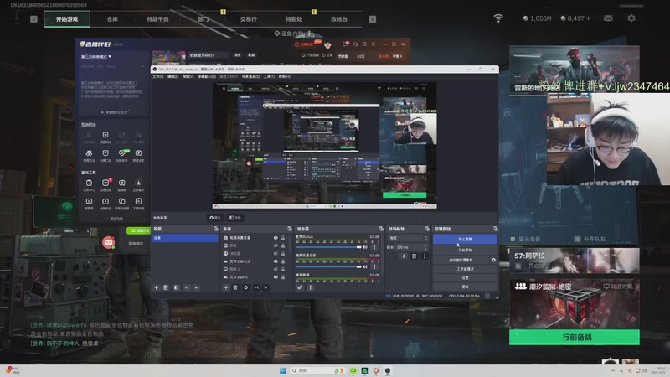Open OBS 帮助(H) menu

coord(285,76)
